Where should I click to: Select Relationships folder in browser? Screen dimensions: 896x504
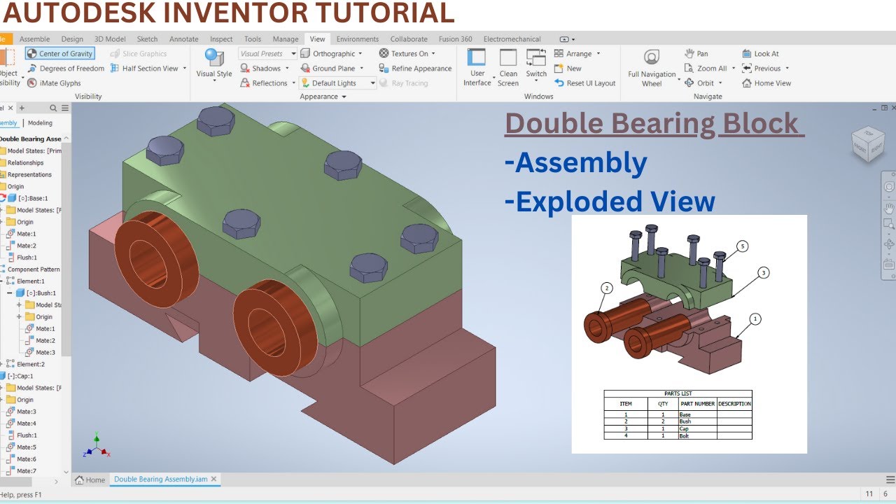tap(25, 162)
